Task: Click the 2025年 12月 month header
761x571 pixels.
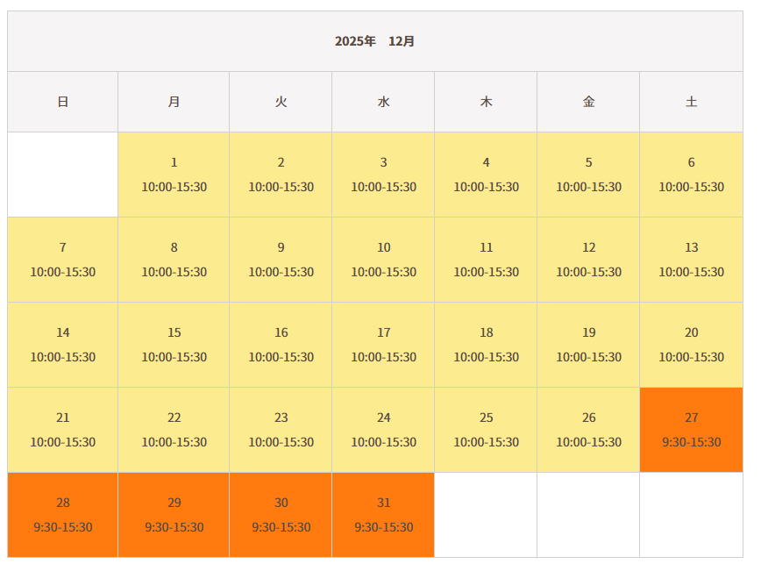Action: pyautogui.click(x=375, y=41)
